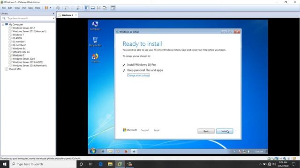The width and height of the screenshot is (300, 168).
Task: Open the Legal link in the setup dialog
Action: point(157,130)
